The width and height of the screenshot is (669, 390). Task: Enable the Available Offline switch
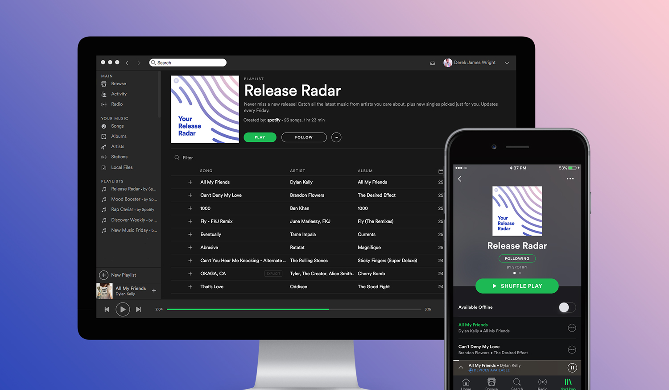click(566, 307)
